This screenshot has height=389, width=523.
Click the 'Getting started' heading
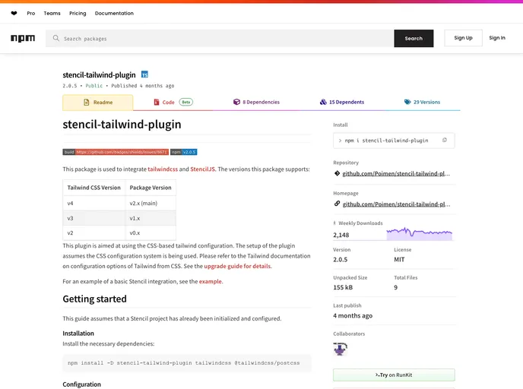[x=95, y=299]
